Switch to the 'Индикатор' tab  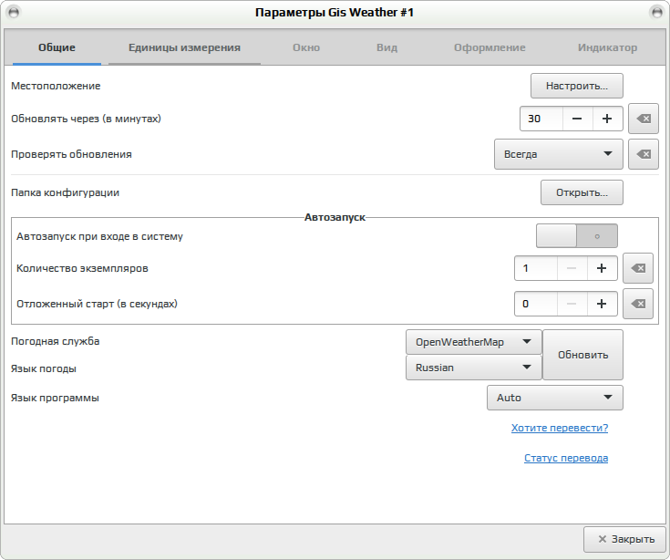tap(607, 47)
